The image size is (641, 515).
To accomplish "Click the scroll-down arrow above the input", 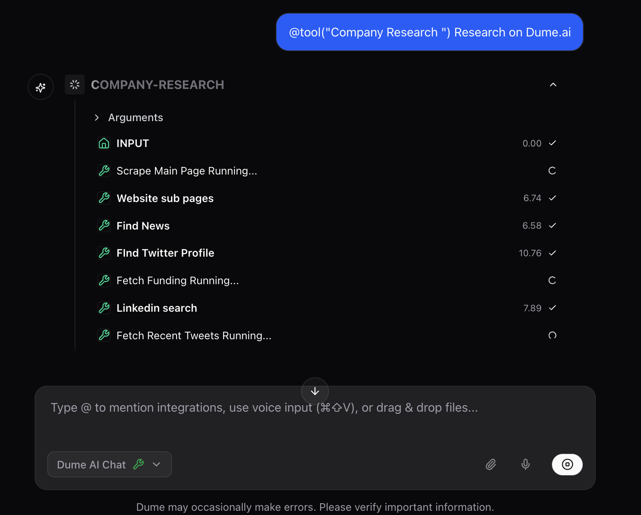I will pyautogui.click(x=315, y=391).
